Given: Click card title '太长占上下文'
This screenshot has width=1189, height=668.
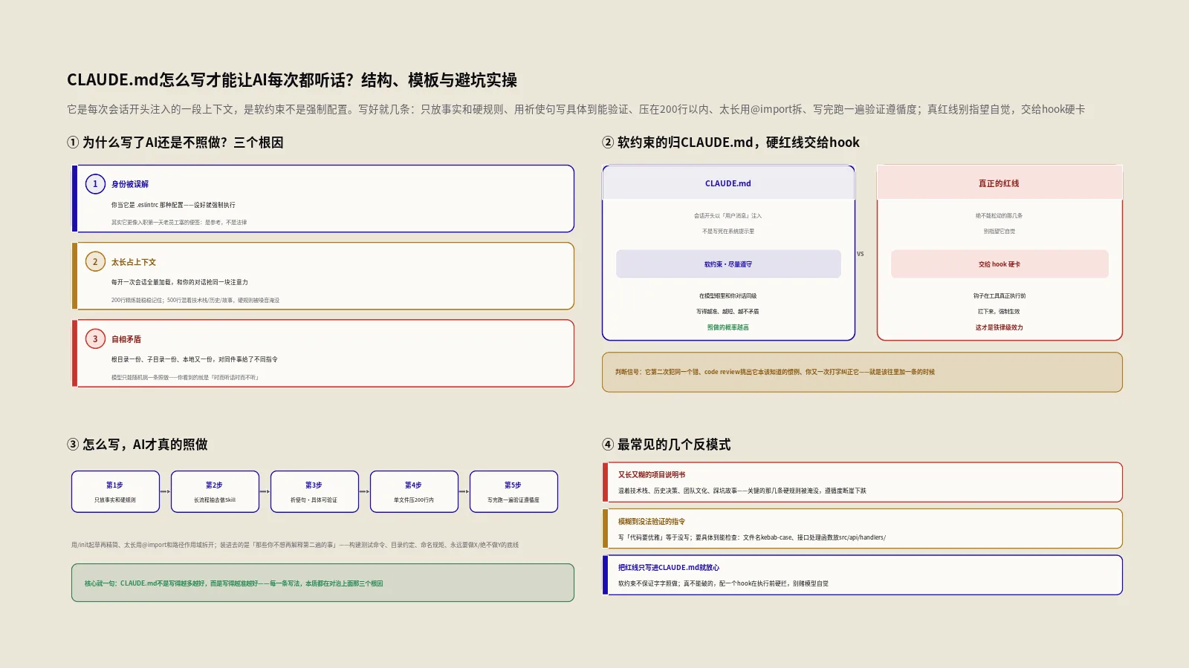Looking at the screenshot, I should pos(134,262).
